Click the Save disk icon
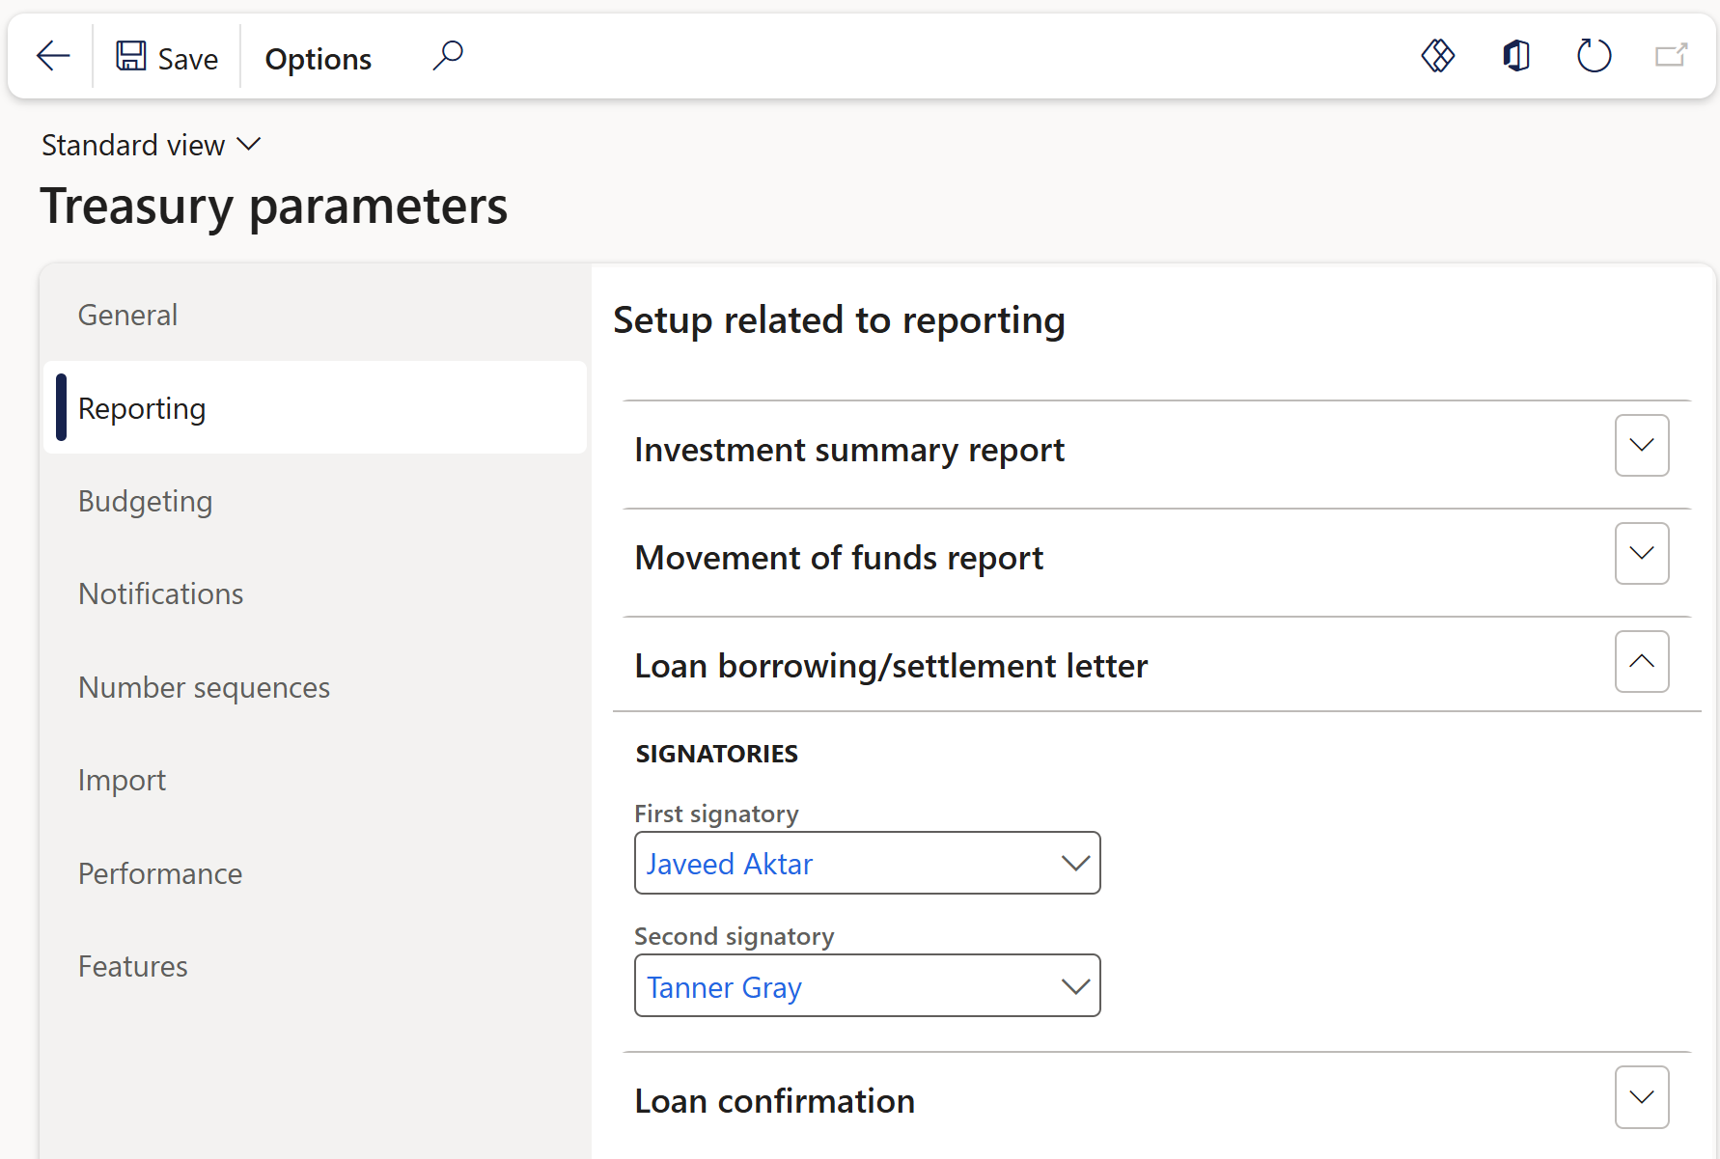The height and width of the screenshot is (1159, 1720). point(131,56)
